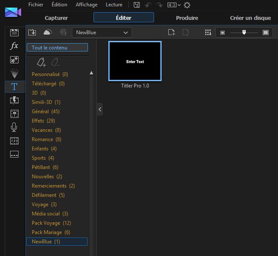The height and width of the screenshot is (256, 278).
Task: Open the Fichier menu
Action: 36,5
